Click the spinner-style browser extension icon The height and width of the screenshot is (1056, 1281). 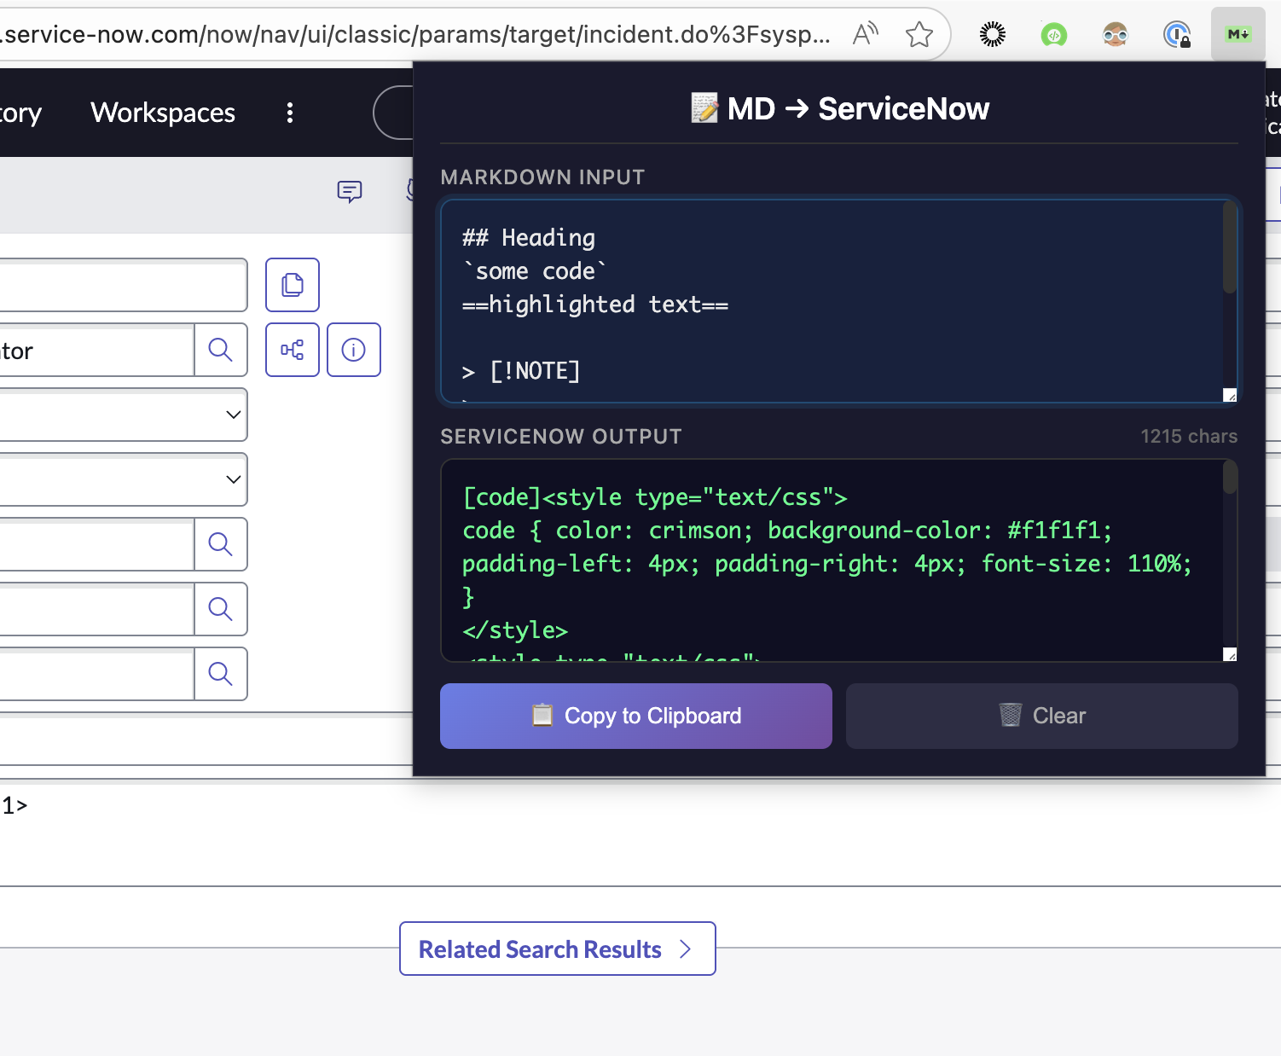pos(992,34)
